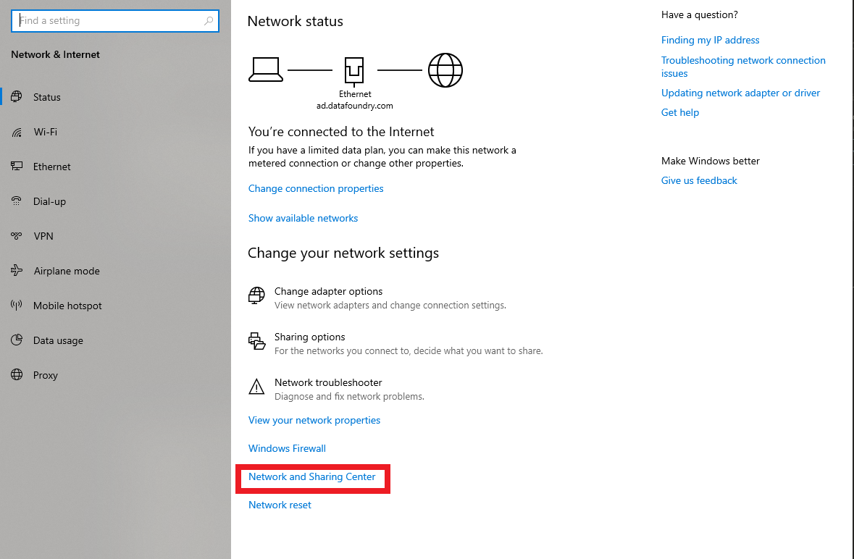The height and width of the screenshot is (559, 854).
Task: Click the Ethernet monitor icon in sidebar
Action: [17, 166]
